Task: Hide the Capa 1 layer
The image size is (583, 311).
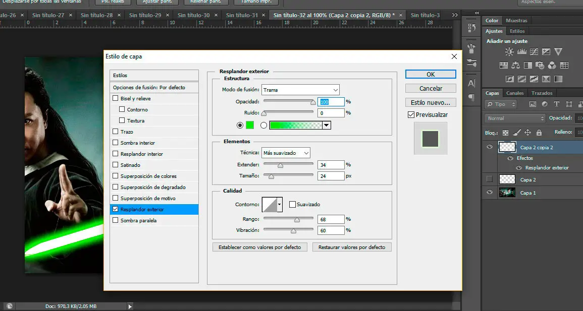Action: (489, 193)
